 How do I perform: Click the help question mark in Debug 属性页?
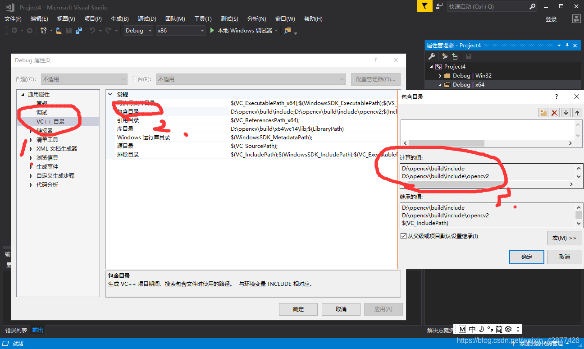(375, 60)
